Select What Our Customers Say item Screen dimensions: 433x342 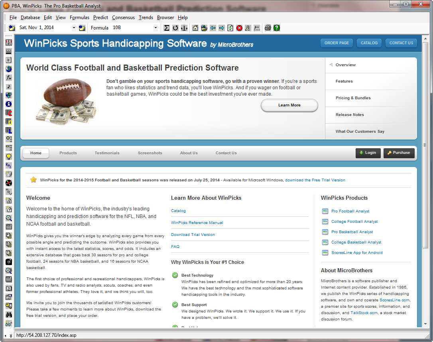(x=360, y=132)
